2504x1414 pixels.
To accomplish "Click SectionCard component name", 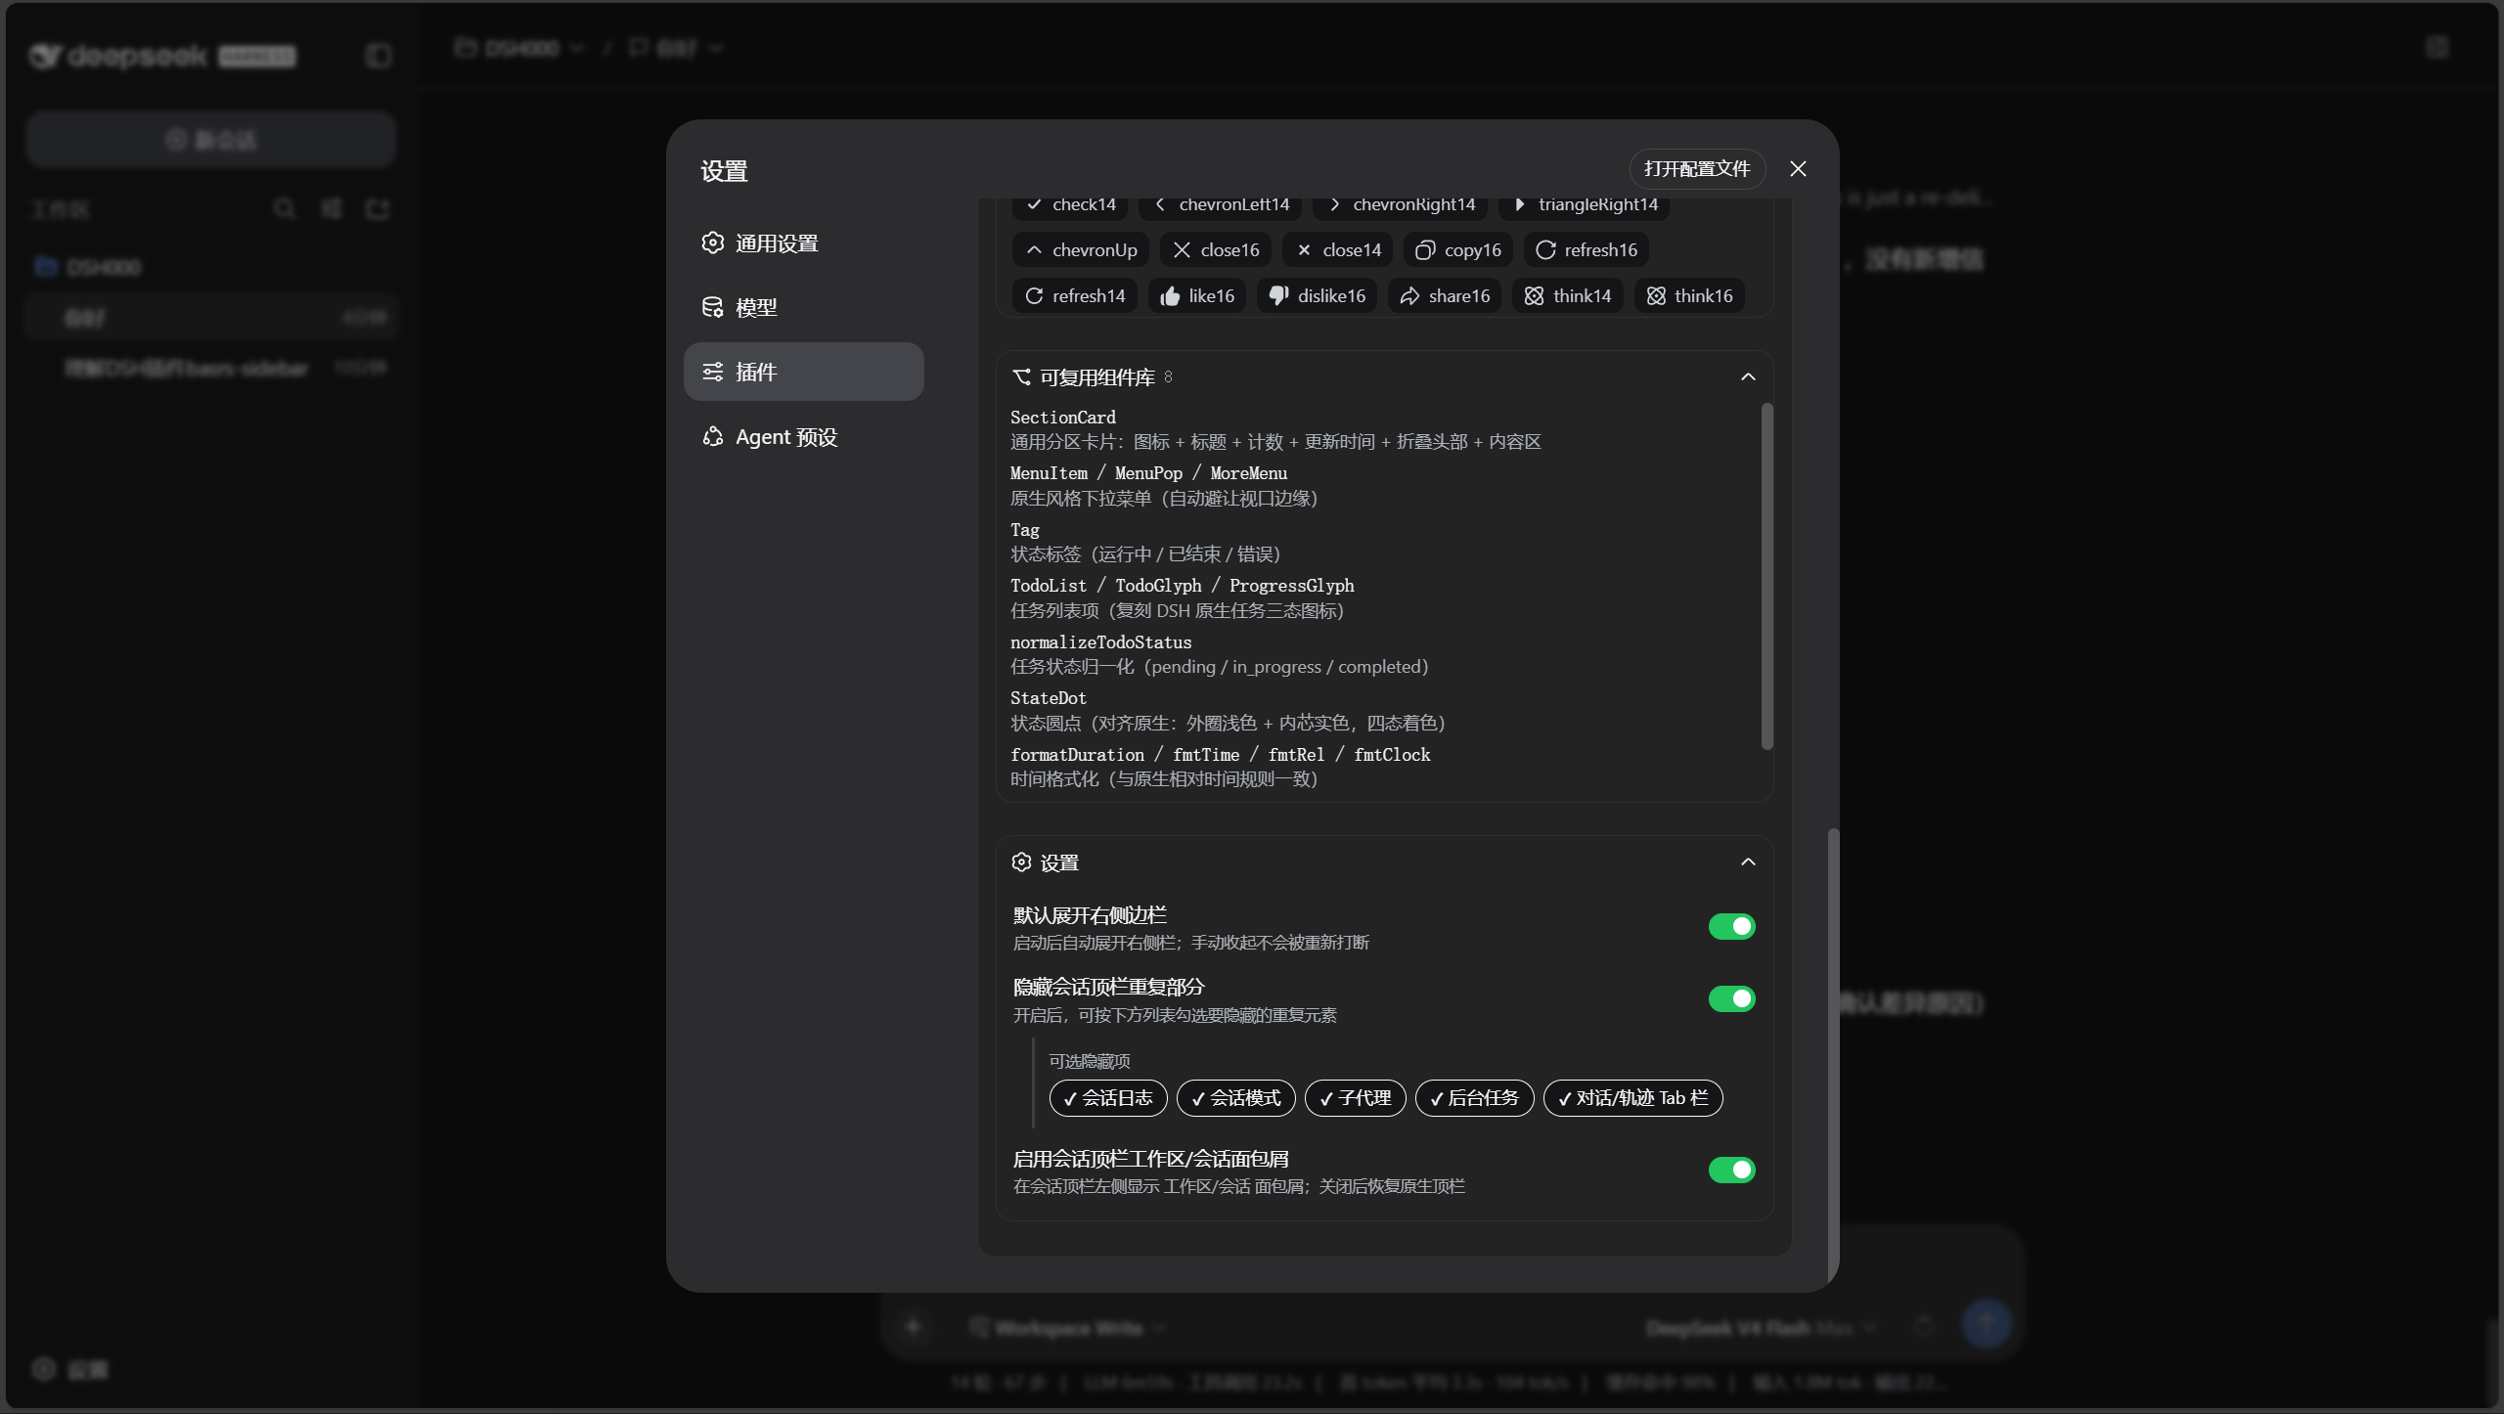I will point(1062,418).
